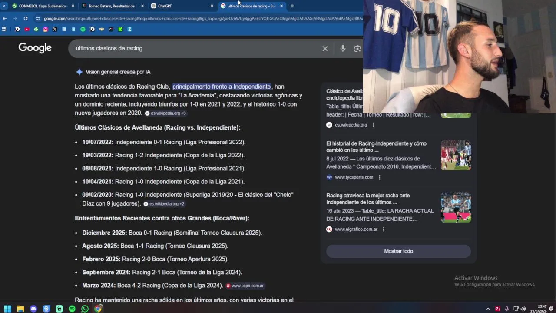Click the es.wikipedia.org +3 source chip
This screenshot has height=313, width=556.
pos(165,113)
